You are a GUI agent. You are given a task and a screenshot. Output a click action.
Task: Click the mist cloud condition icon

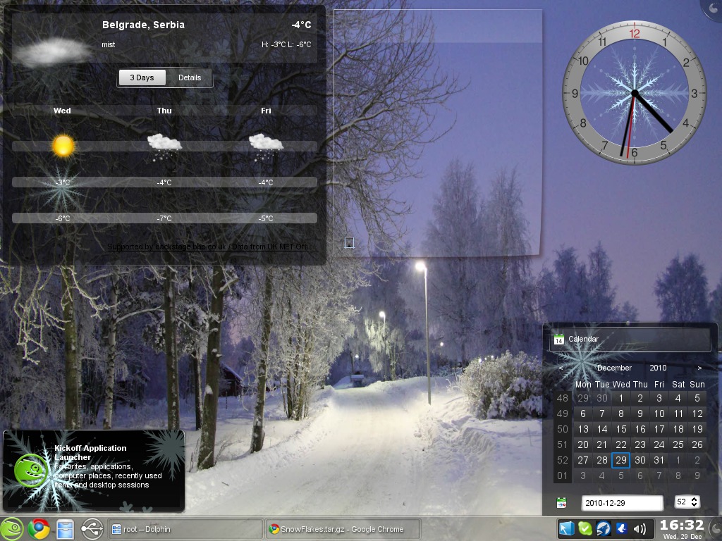tap(52, 51)
